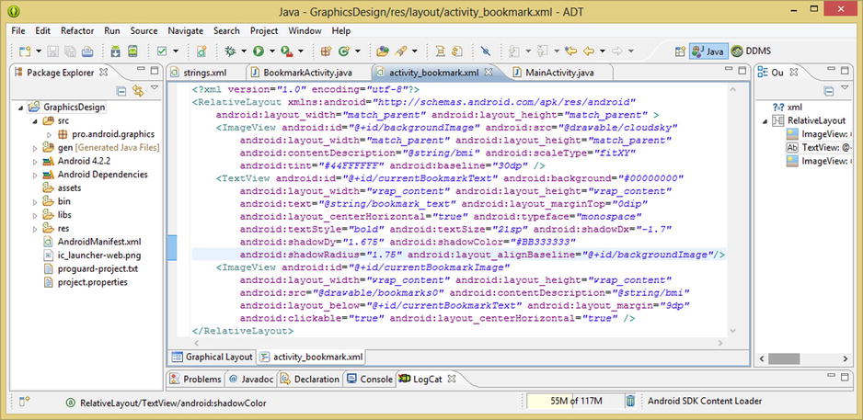This screenshot has height=420, width=863.
Task: Select the Java perspective button
Action: click(x=708, y=51)
